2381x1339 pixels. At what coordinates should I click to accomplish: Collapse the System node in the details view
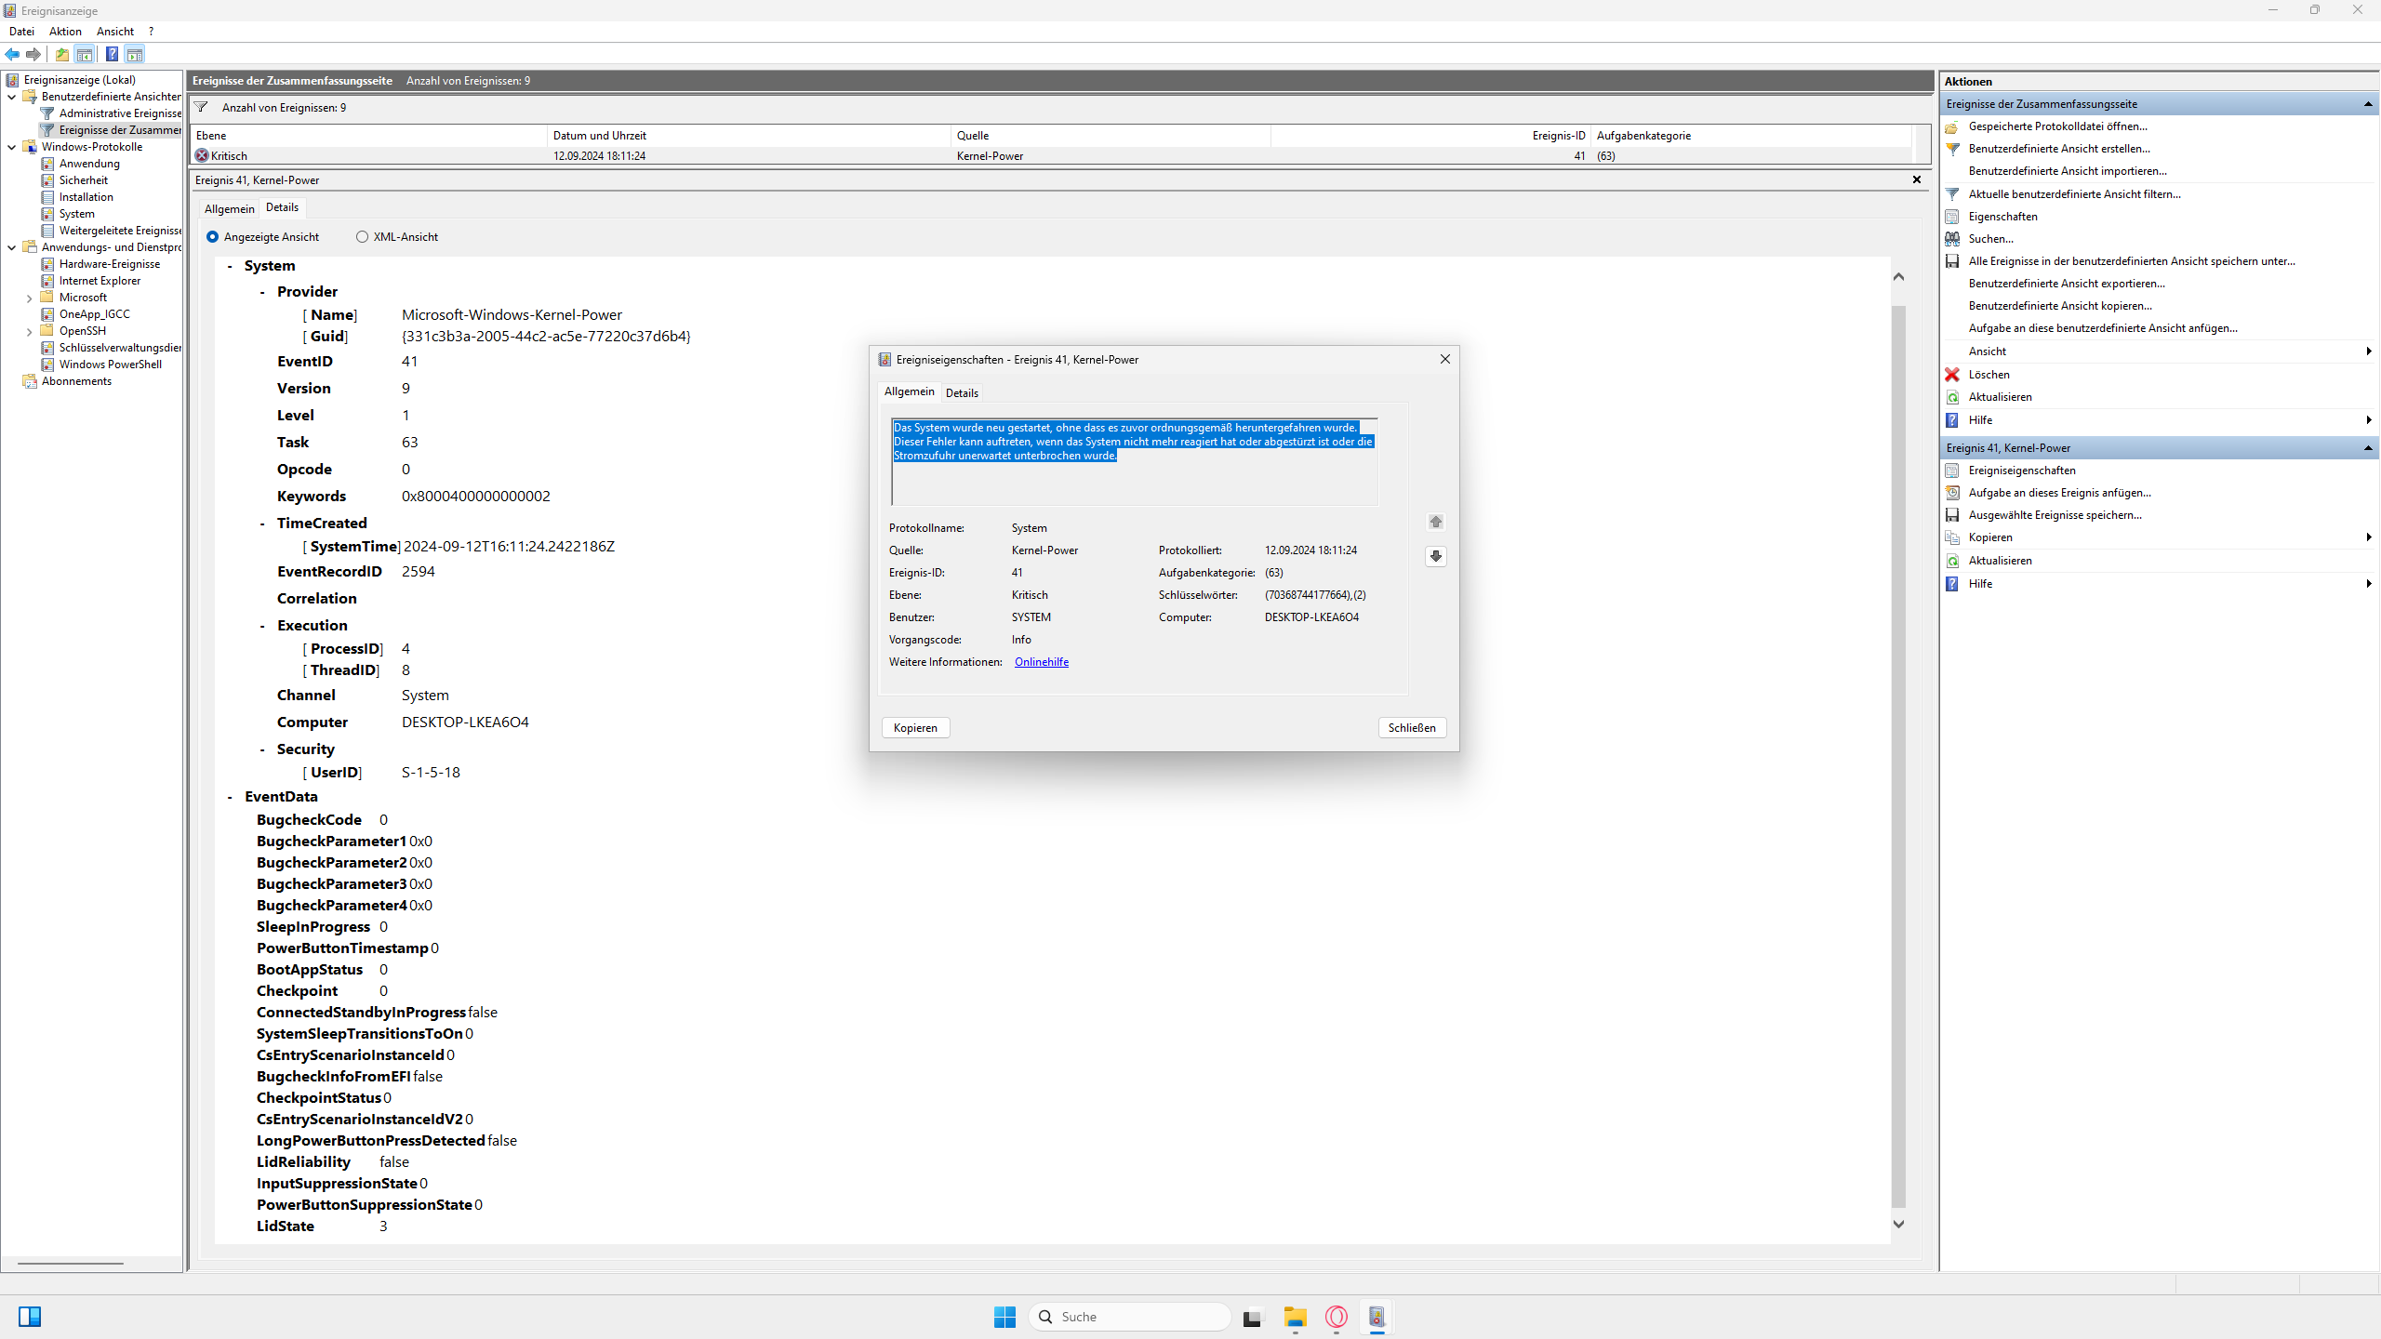[230, 266]
